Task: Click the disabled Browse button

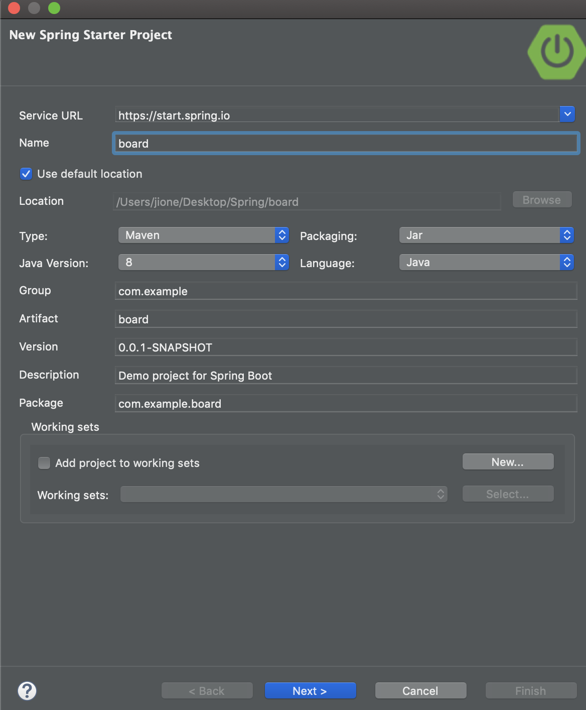Action: (542, 200)
